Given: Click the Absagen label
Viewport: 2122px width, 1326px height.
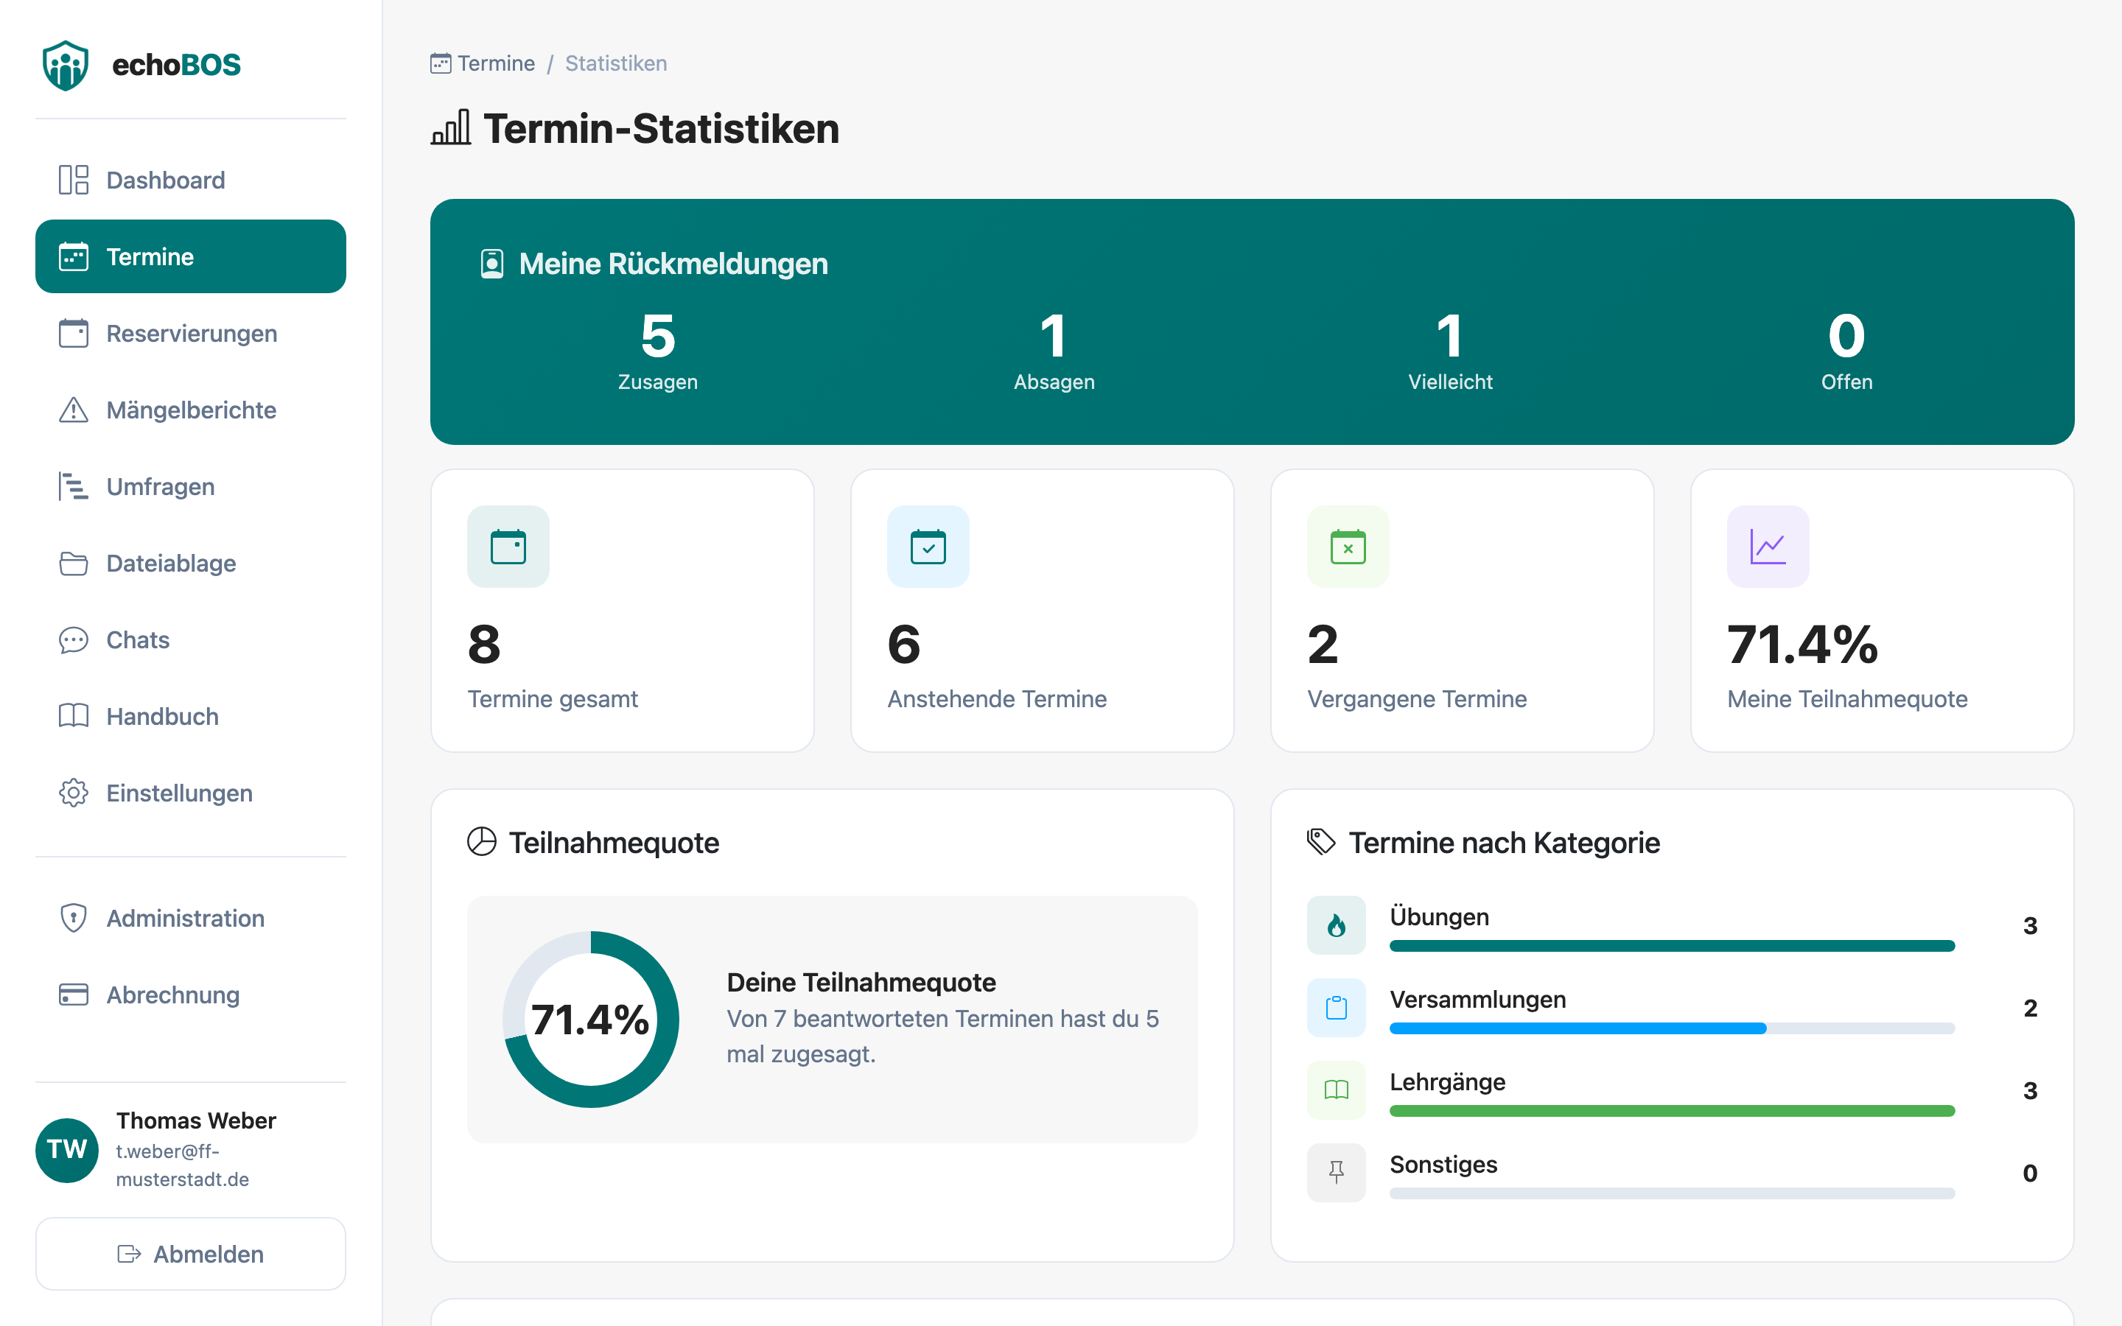Looking at the screenshot, I should coord(1054,382).
